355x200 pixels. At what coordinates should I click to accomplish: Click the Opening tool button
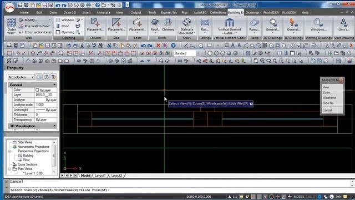65,32
